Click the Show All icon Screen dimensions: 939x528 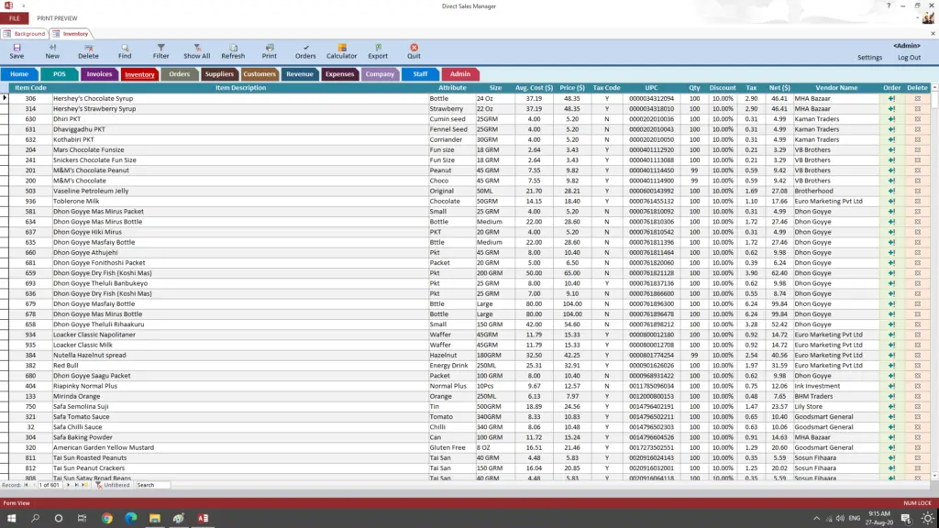(196, 49)
